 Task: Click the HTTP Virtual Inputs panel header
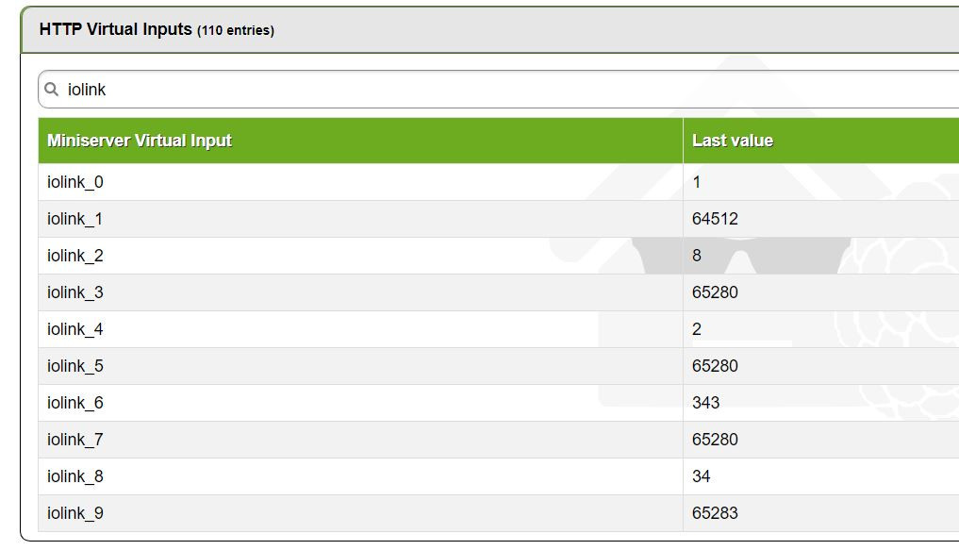(x=157, y=30)
